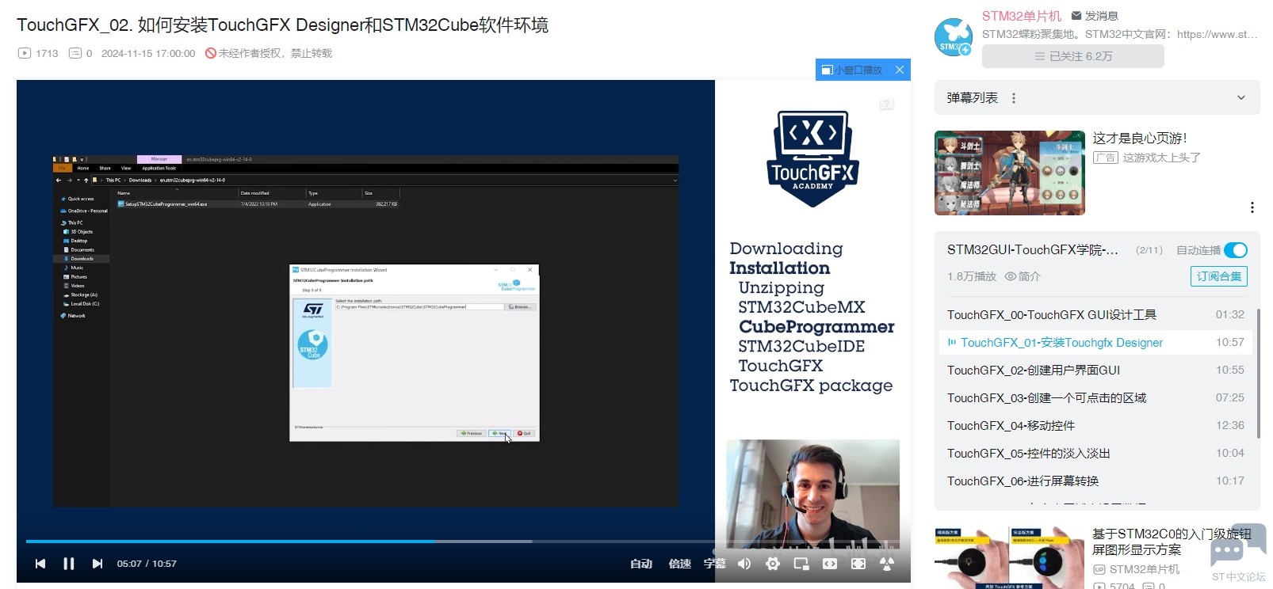Toggle the 自动连播 autoplay switch
1273x589 pixels.
pos(1236,250)
